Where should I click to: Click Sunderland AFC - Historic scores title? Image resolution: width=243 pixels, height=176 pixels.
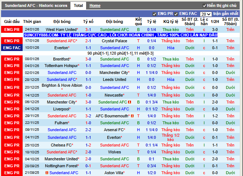(x=36, y=6)
